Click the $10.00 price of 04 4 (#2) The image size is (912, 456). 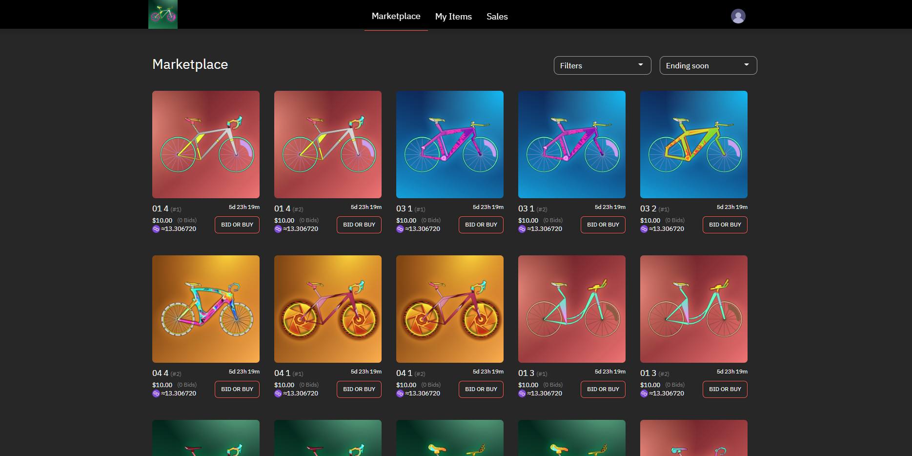[162, 385]
